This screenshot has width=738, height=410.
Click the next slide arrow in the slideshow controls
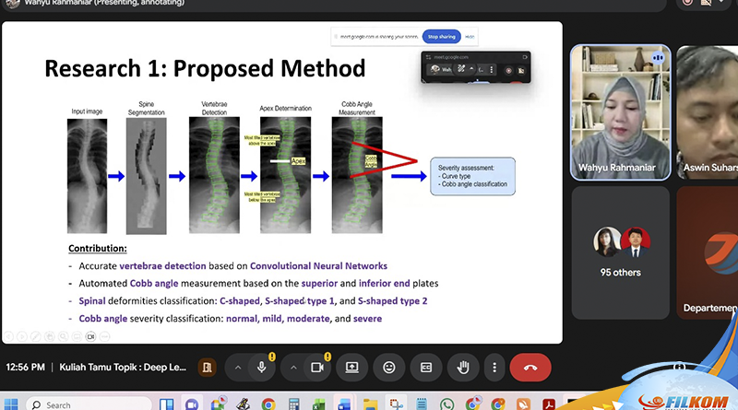pos(21,336)
